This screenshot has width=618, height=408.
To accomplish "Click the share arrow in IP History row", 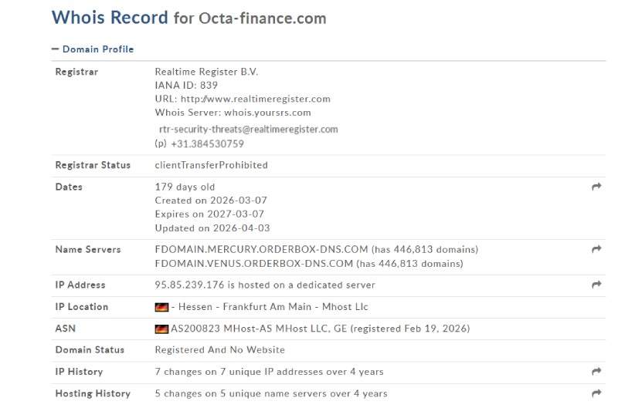I will (596, 372).
